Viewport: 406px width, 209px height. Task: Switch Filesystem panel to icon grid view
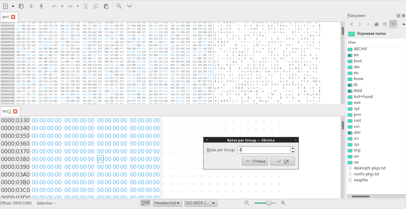(x=385, y=24)
